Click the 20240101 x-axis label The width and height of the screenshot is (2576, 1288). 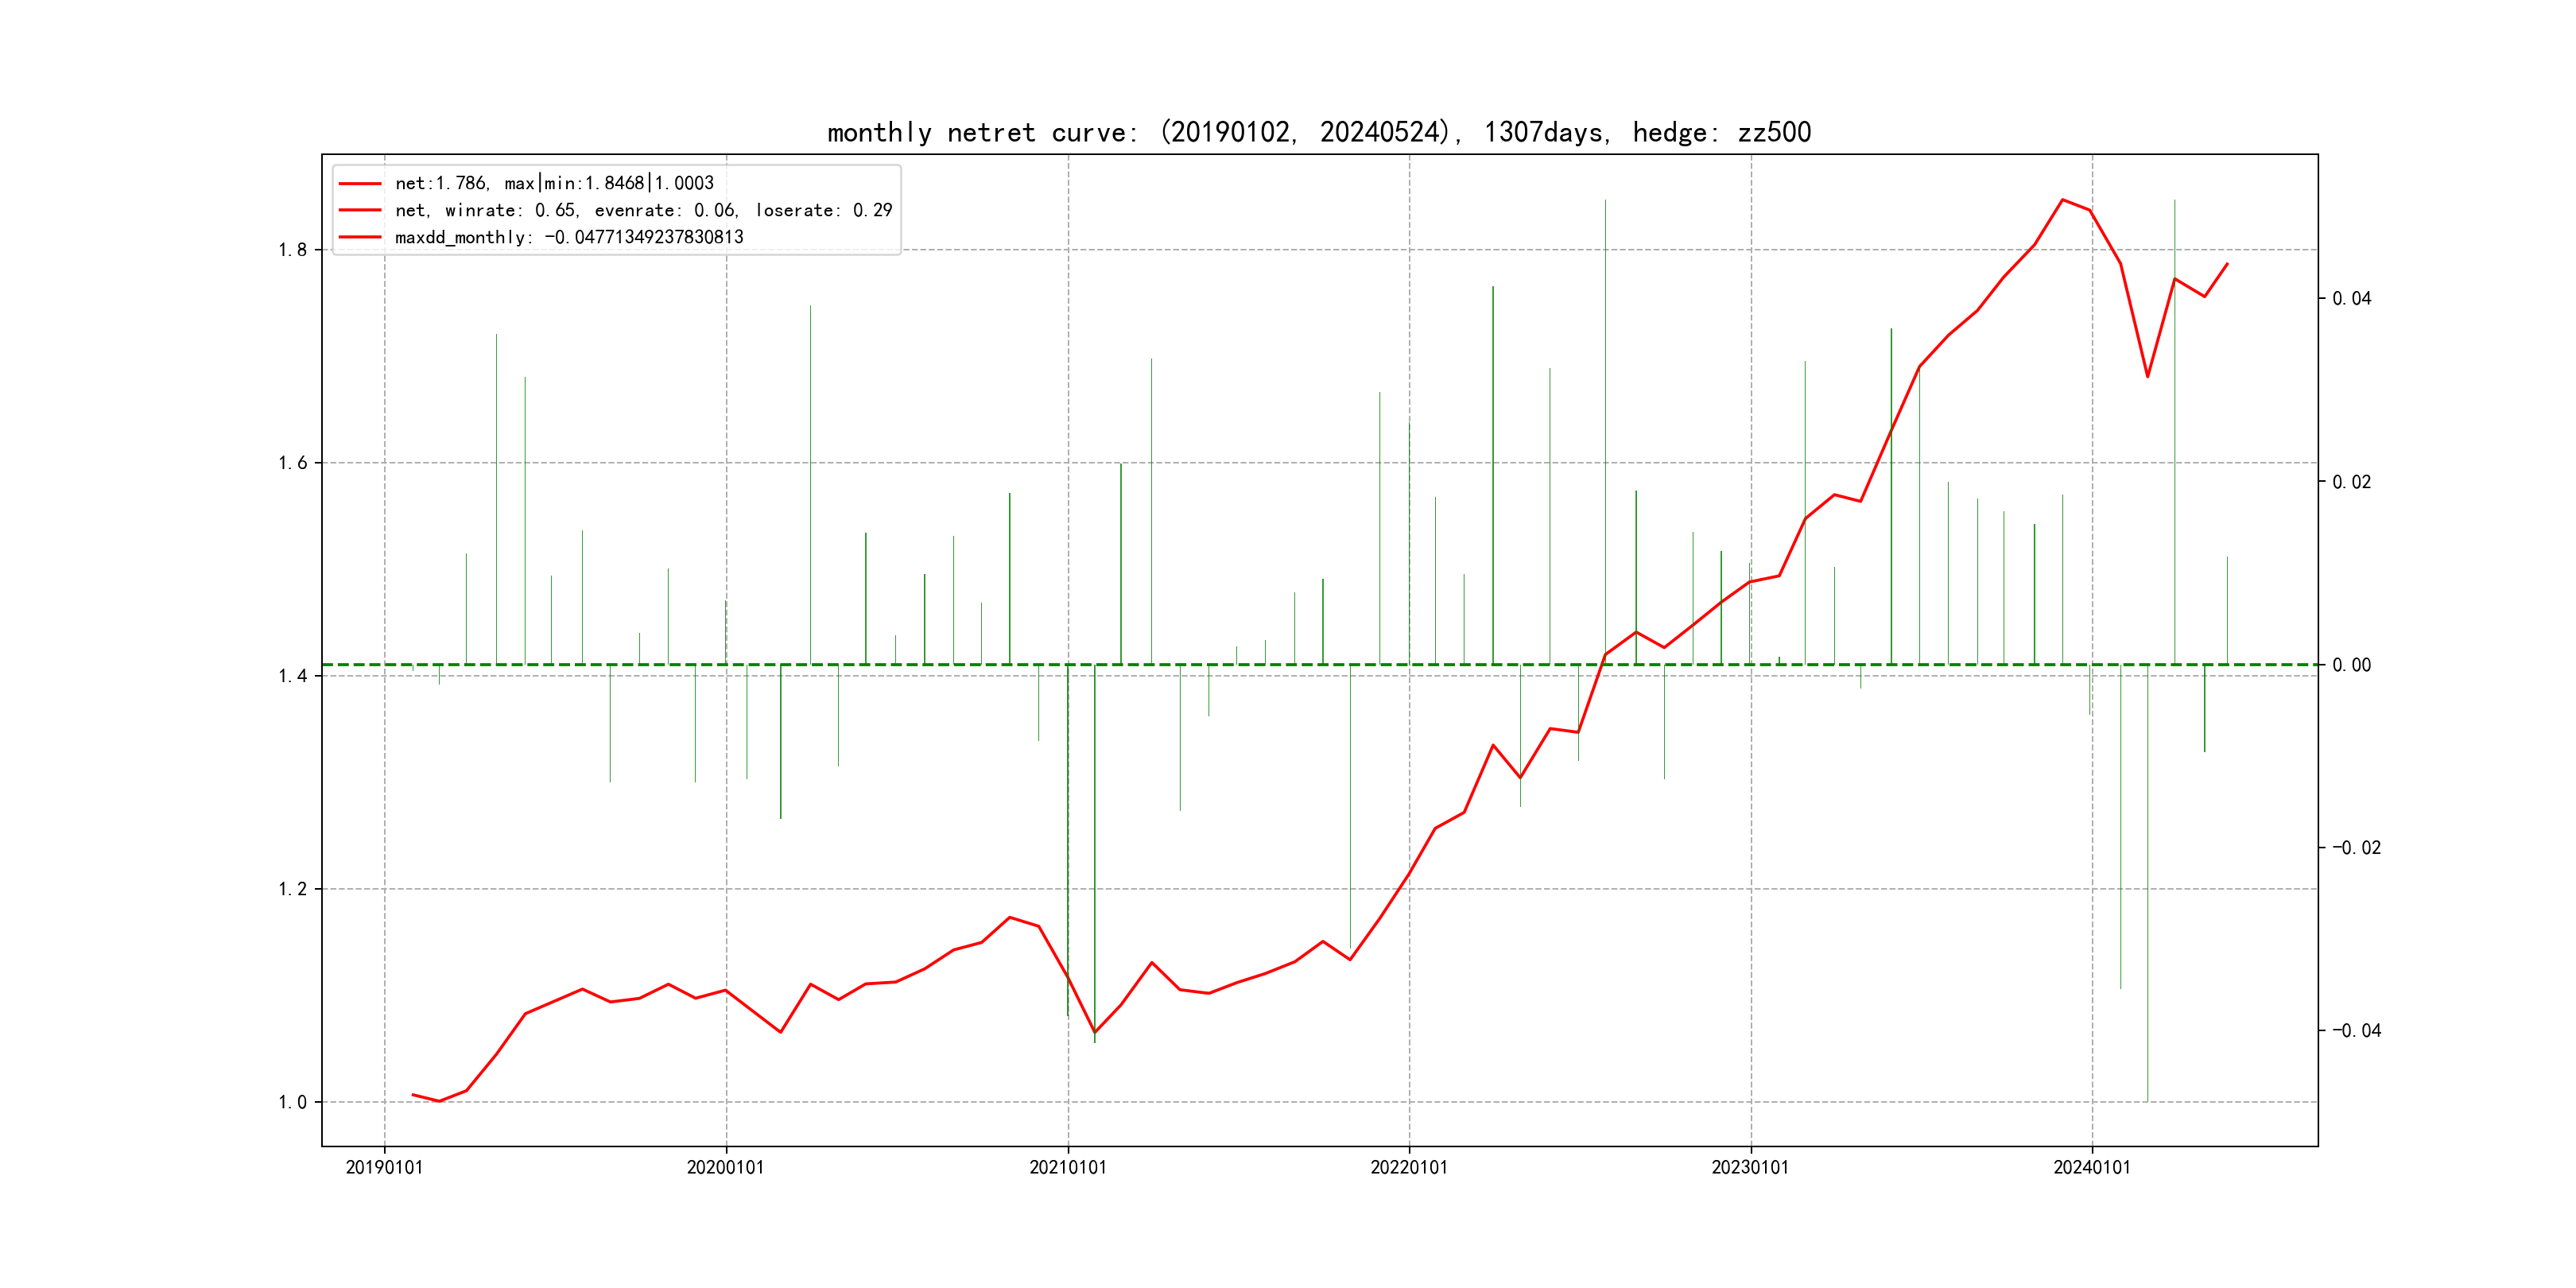2091,1167
